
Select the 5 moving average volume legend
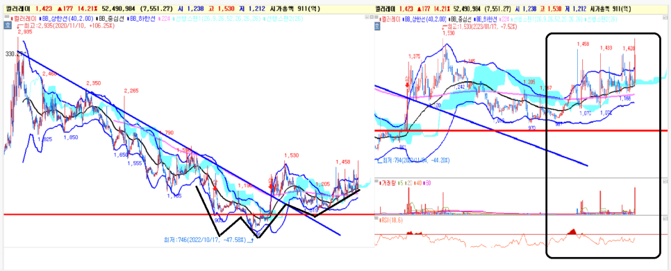click(401, 182)
